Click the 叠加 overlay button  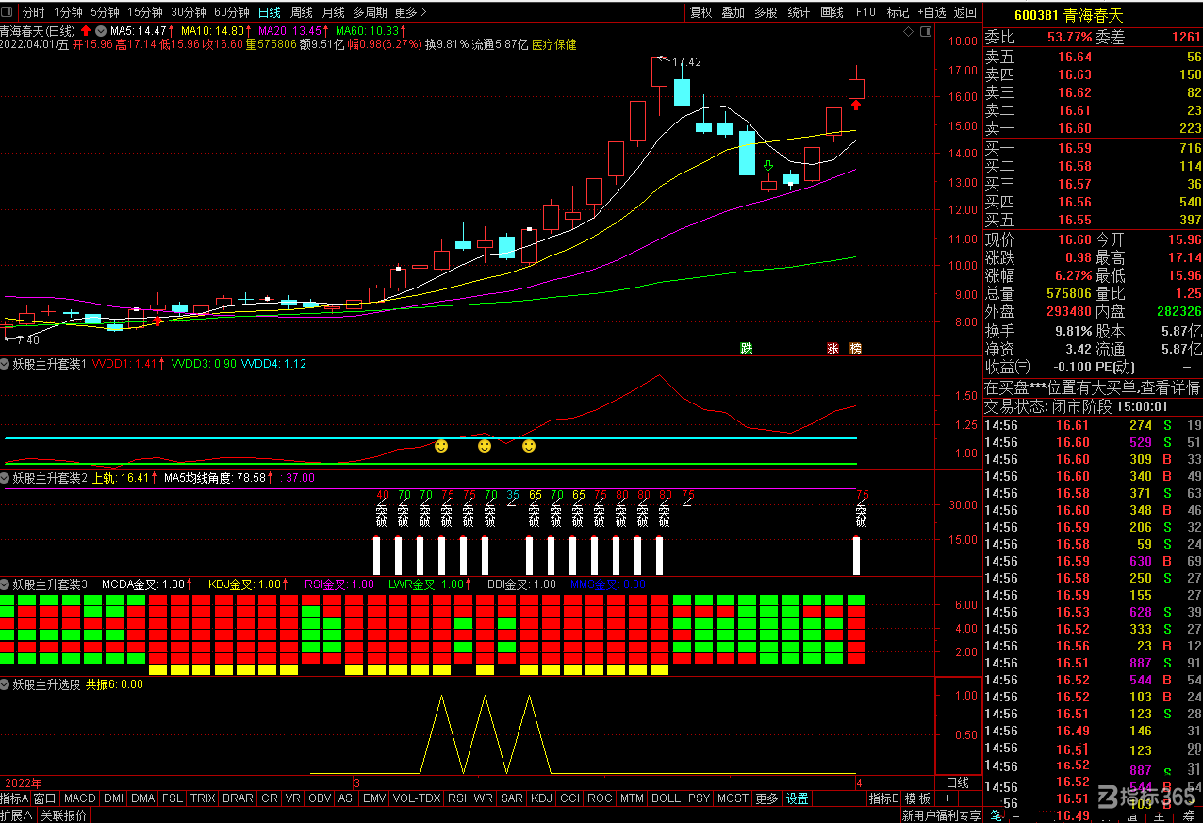click(x=733, y=12)
